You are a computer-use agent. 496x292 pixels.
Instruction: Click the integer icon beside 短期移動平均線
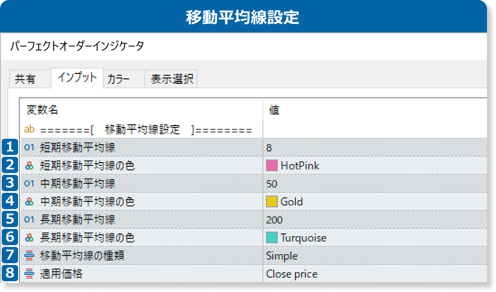(x=29, y=147)
